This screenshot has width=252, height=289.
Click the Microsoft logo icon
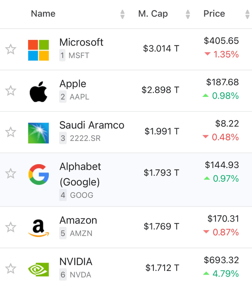(x=38, y=50)
